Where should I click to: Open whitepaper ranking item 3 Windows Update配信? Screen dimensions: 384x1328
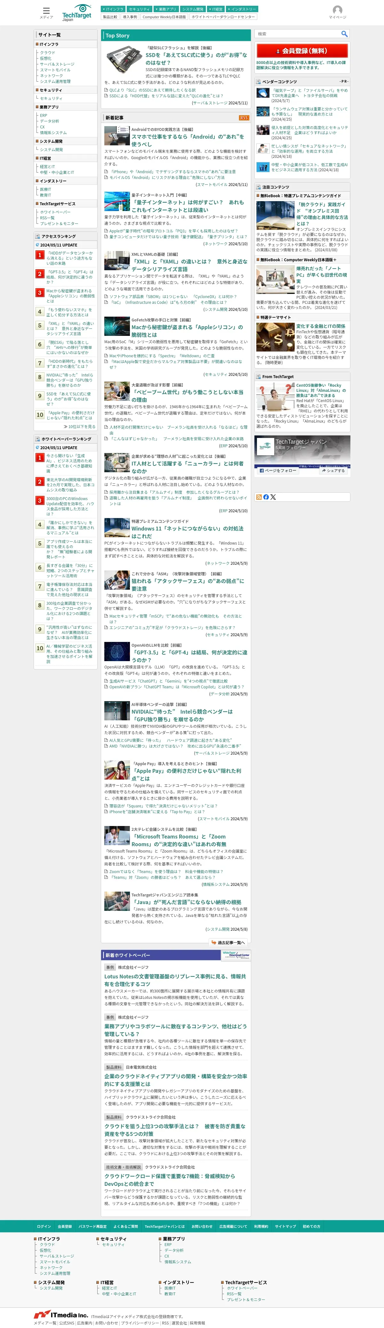pos(70,506)
